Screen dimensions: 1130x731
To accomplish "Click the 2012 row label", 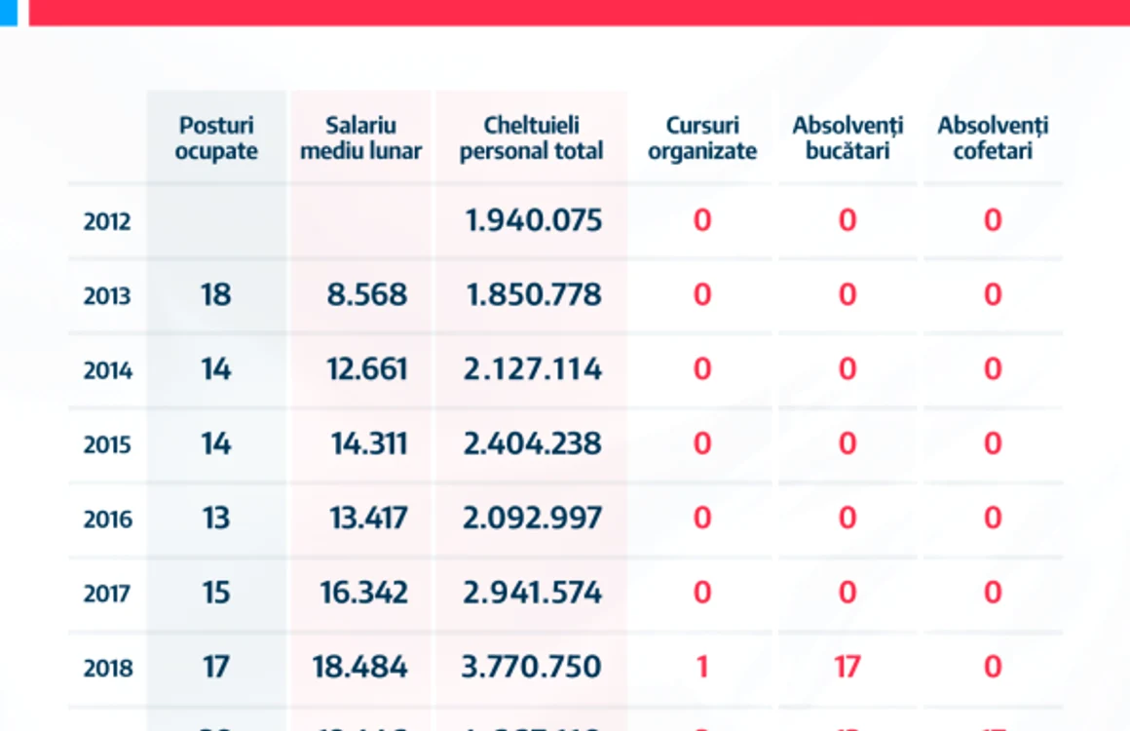I will (107, 221).
